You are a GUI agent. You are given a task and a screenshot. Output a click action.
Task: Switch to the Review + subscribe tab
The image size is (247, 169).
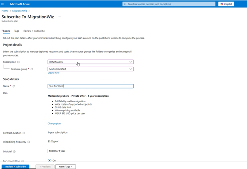(x=34, y=31)
